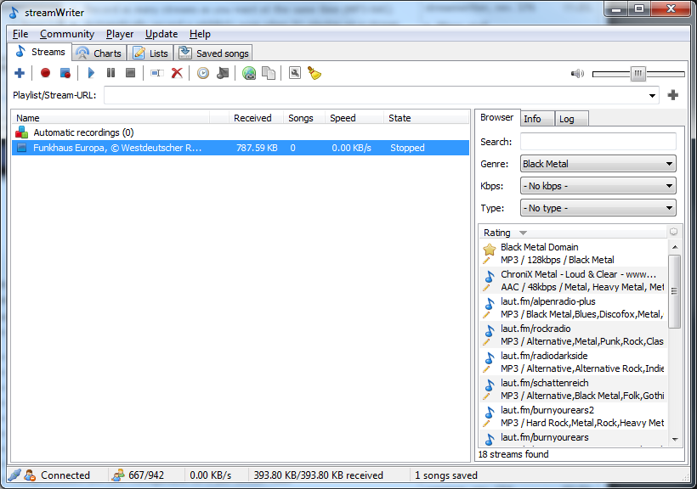The image size is (697, 489).
Task: Select the ChroniX Metal - Loud & Clear stream
Action: (x=574, y=280)
